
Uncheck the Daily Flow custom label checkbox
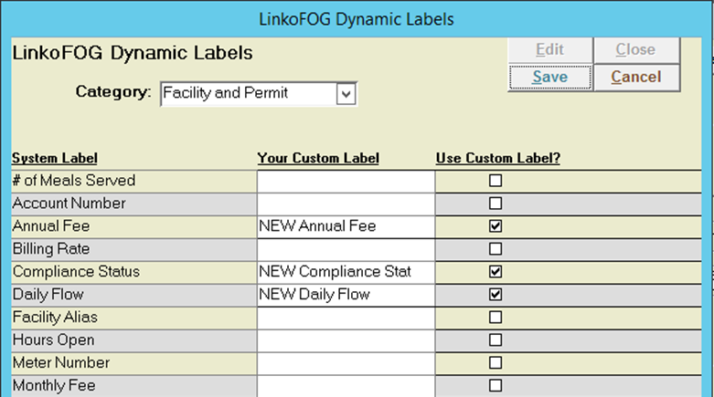(496, 294)
